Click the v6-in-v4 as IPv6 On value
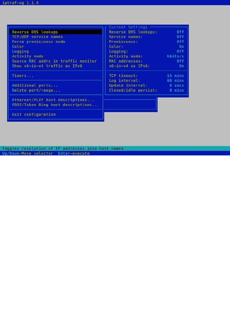 [181, 66]
